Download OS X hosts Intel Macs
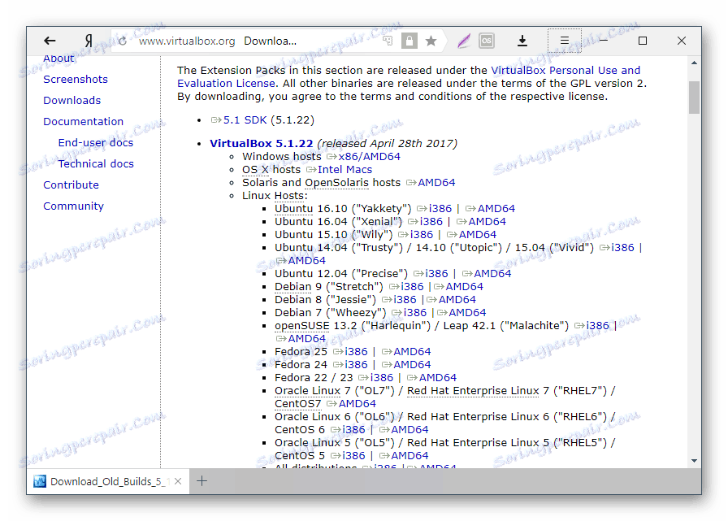The image size is (728, 521). tap(344, 170)
